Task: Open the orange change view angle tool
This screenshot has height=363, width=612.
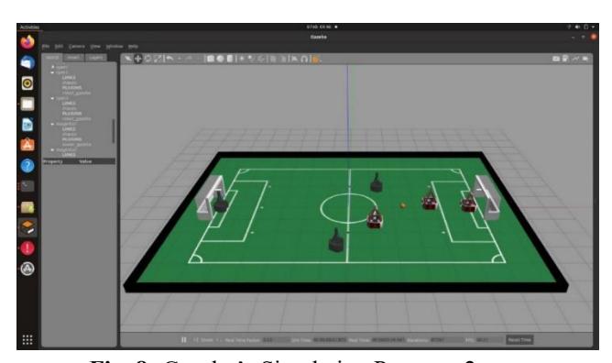Action: point(315,59)
